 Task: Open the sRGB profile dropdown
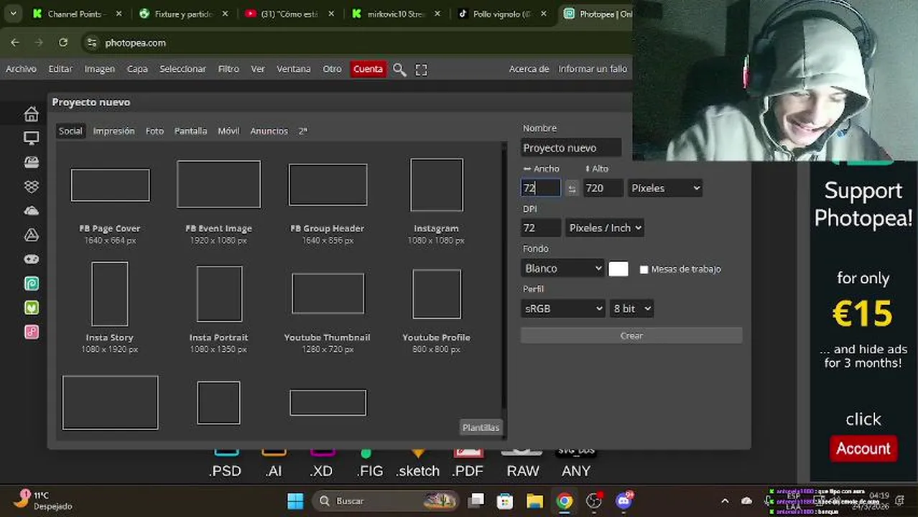(x=562, y=309)
